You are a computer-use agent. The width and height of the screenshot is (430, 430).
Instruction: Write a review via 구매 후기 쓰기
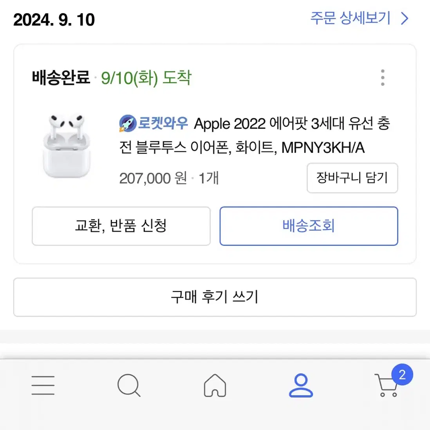pyautogui.click(x=215, y=297)
